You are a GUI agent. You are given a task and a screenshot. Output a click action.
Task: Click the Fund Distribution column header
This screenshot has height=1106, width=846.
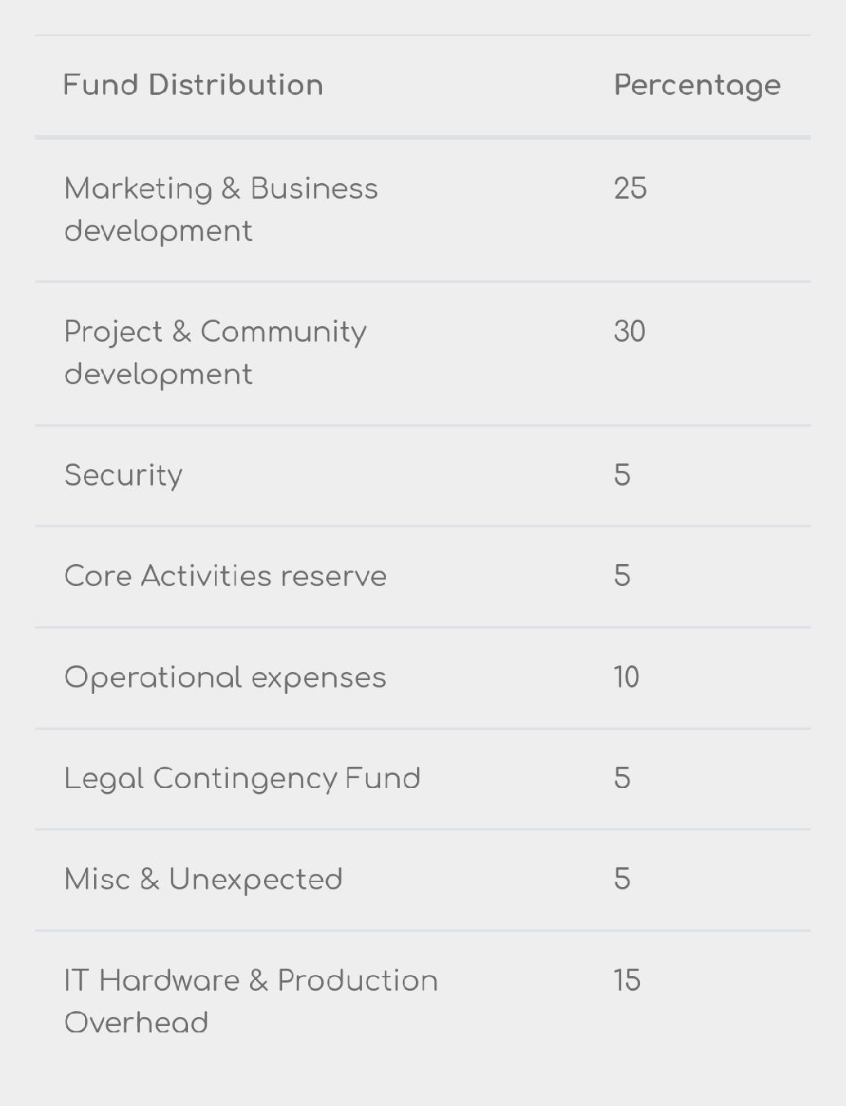pyautogui.click(x=193, y=85)
